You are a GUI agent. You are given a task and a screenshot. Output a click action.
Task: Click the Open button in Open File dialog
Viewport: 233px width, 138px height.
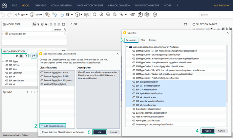[208, 131]
